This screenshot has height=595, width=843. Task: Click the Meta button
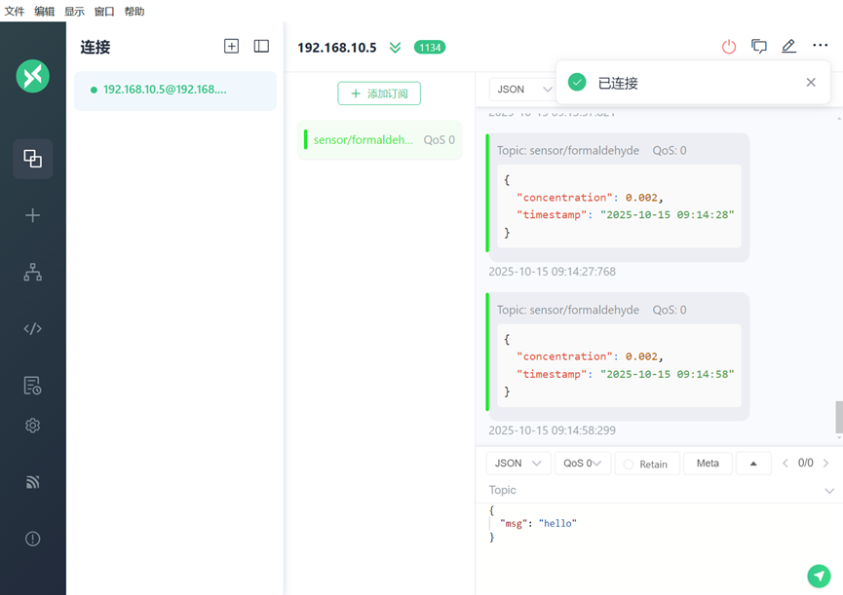[x=708, y=464]
